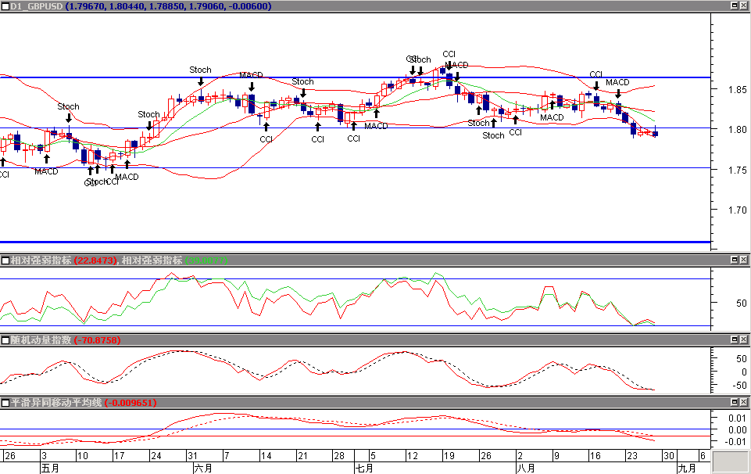Open the 相对强弱指标 panel system icon
Image resolution: width=751 pixels, height=474 pixels.
click(5, 260)
